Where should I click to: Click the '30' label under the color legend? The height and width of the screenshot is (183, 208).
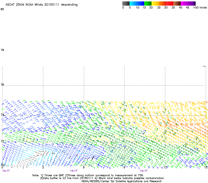point(166,8)
